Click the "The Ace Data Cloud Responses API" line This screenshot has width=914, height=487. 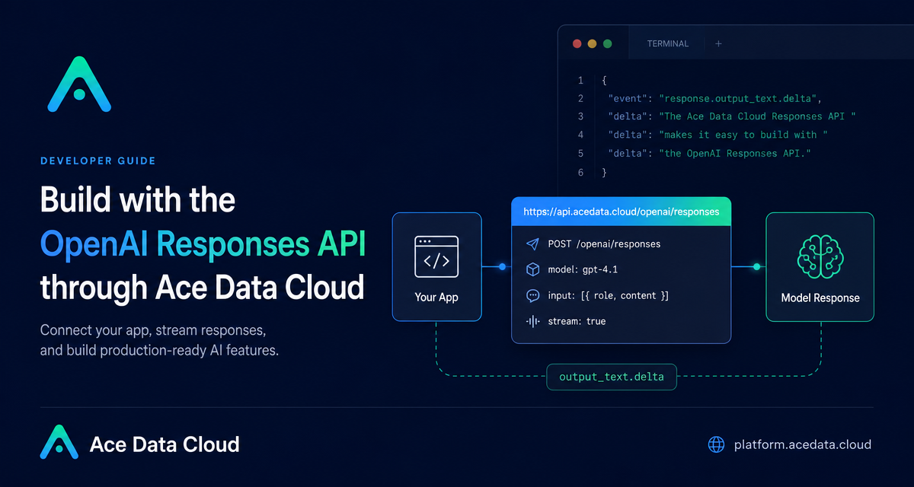(x=732, y=116)
